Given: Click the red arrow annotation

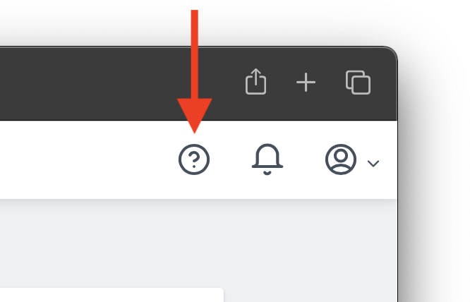Looking at the screenshot, I should [x=195, y=71].
